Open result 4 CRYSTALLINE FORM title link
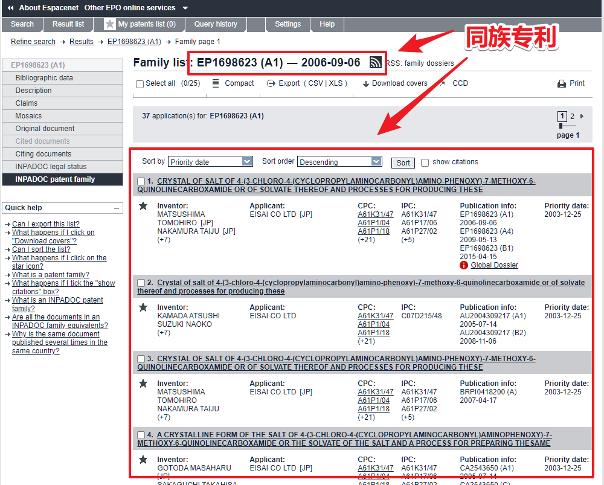604x485 pixels. (x=344, y=438)
